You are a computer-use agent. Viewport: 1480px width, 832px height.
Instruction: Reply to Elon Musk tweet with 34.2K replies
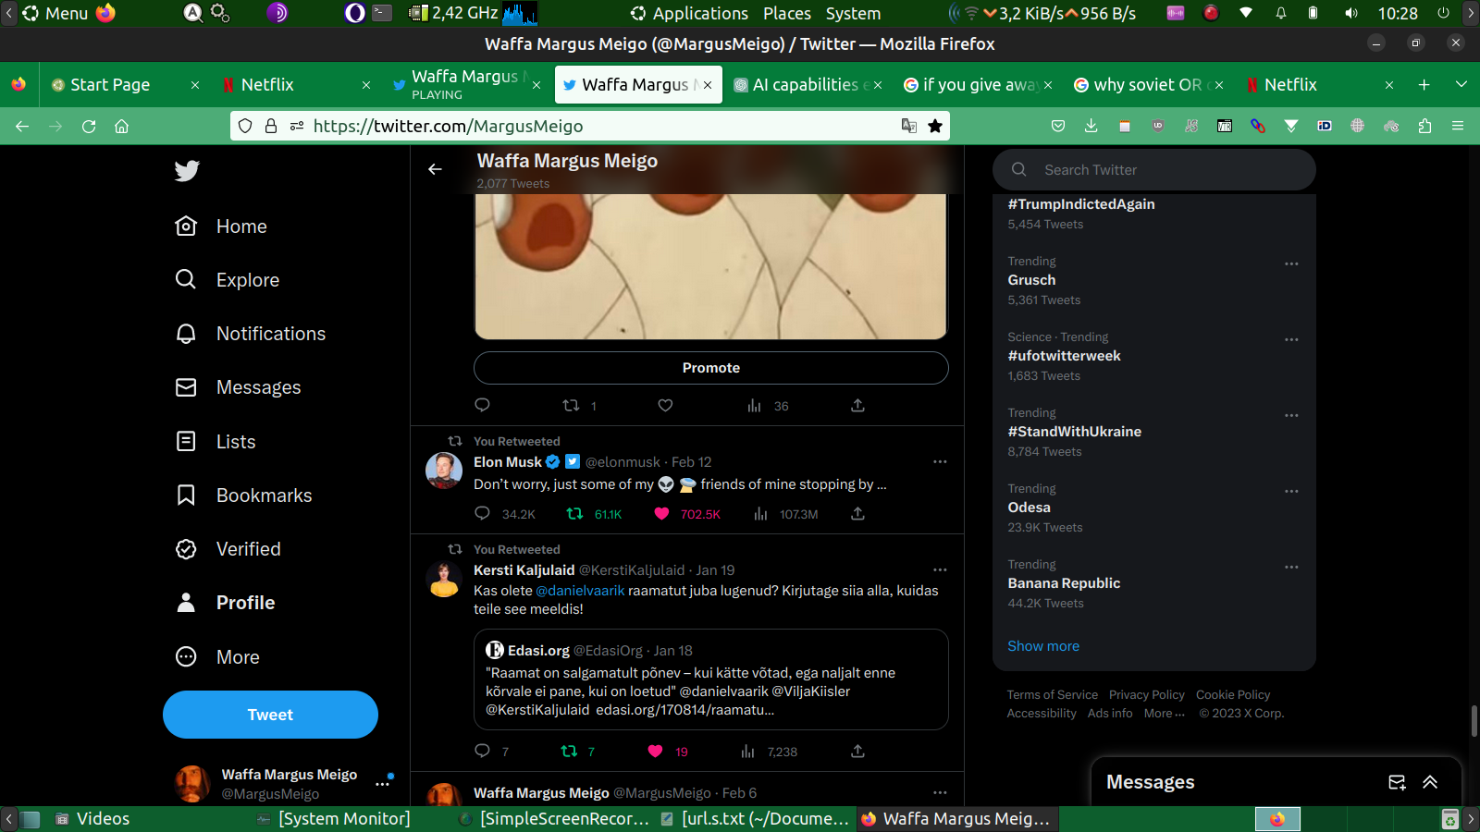(x=504, y=514)
